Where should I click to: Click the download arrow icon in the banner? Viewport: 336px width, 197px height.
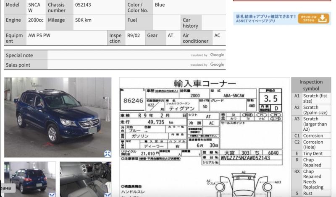[x=322, y=18]
